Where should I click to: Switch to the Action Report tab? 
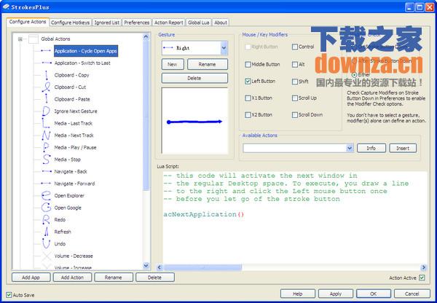[169, 23]
